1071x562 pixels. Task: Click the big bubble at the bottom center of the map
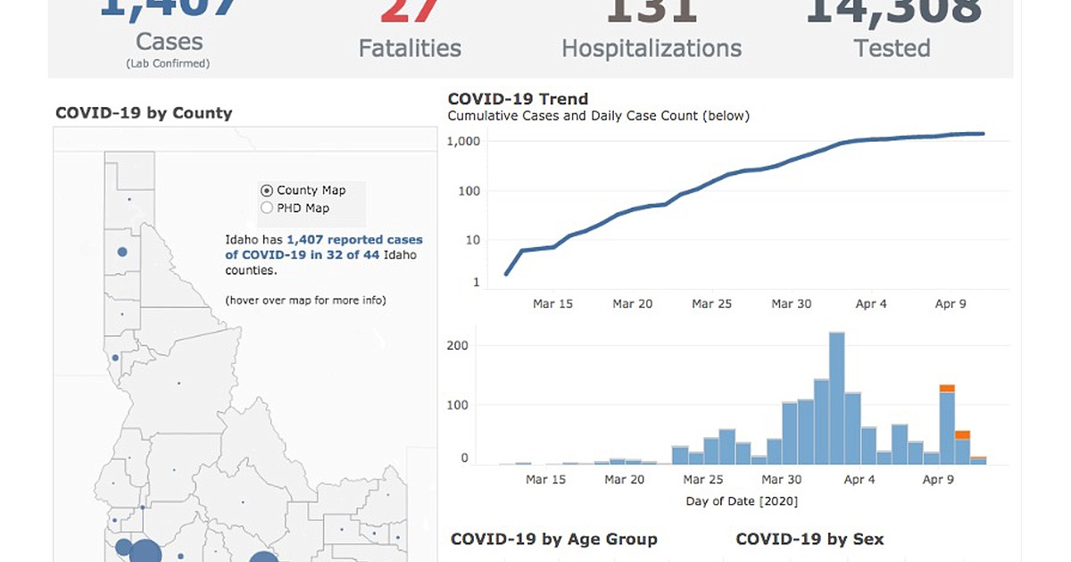coord(263,558)
